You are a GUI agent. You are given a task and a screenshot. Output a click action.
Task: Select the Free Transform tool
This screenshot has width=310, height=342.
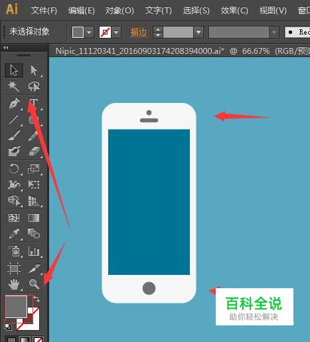(x=34, y=185)
